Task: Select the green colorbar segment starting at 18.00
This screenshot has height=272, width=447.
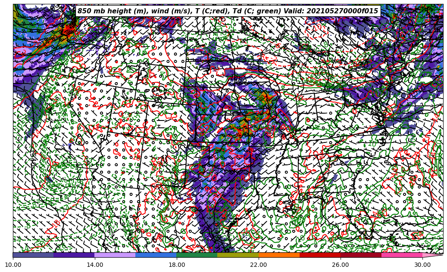Action: pos(197,255)
